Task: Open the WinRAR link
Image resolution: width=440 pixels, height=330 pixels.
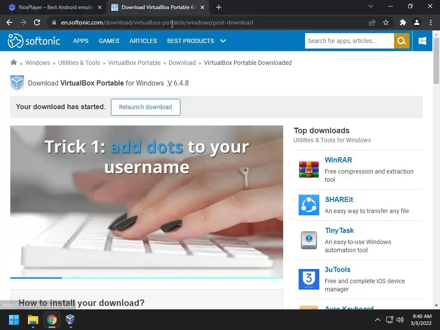Action: [338, 160]
